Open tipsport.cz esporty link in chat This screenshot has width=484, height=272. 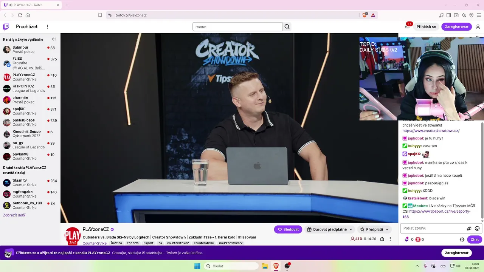click(x=437, y=214)
